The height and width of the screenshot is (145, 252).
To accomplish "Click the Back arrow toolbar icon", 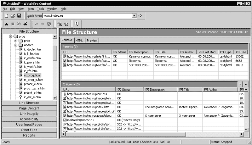I will (x=36, y=24).
